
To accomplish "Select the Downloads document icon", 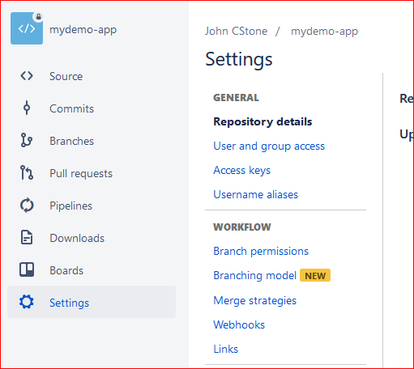I will [x=27, y=237].
